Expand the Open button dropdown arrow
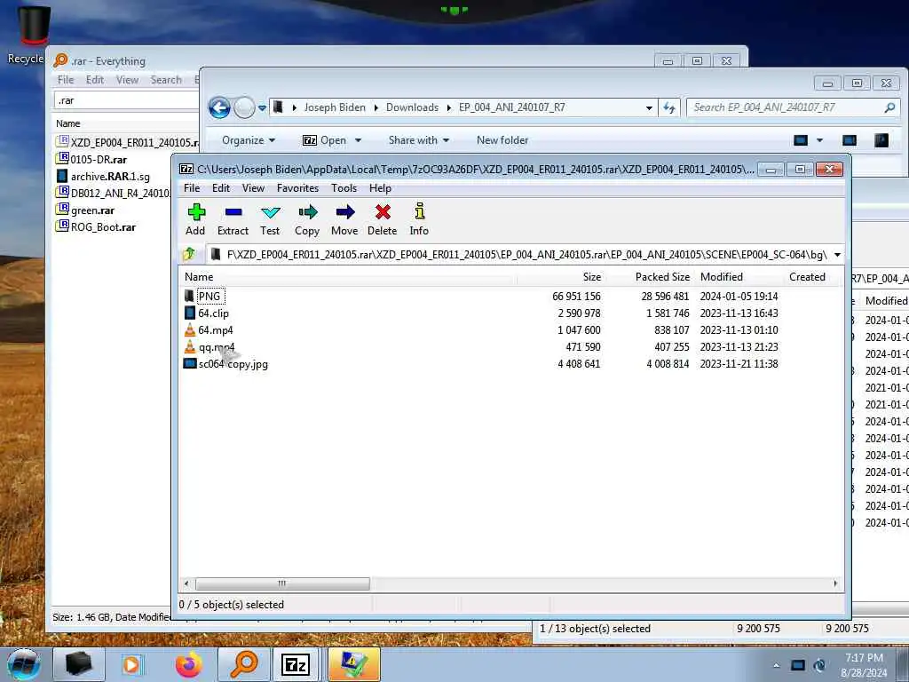Image resolution: width=909 pixels, height=682 pixels. tap(359, 140)
